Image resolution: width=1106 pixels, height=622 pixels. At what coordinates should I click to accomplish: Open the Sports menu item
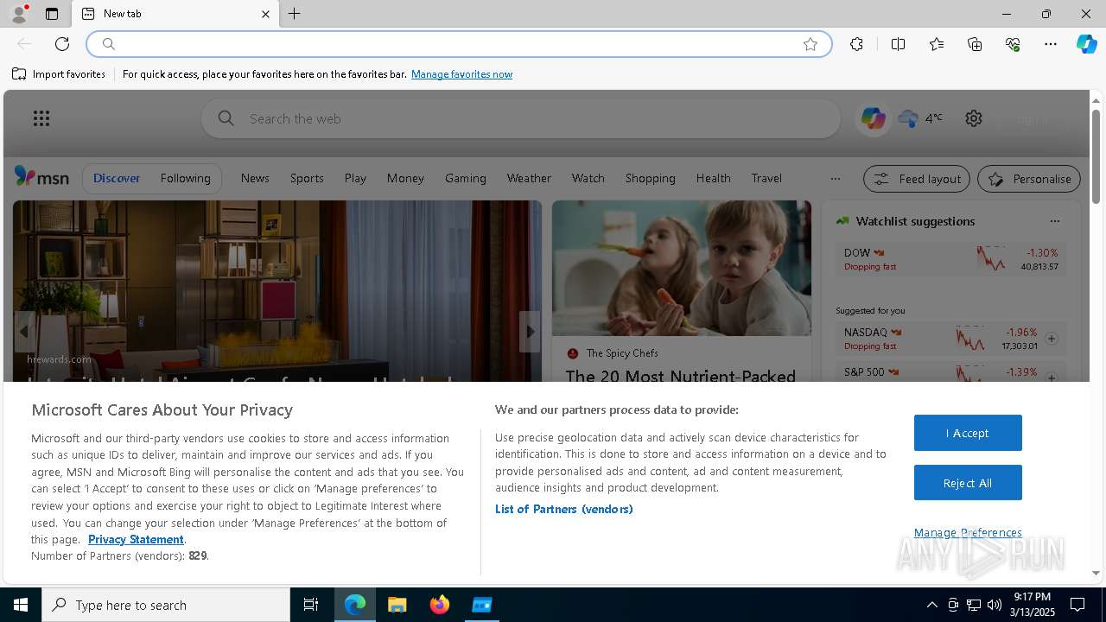pyautogui.click(x=307, y=178)
